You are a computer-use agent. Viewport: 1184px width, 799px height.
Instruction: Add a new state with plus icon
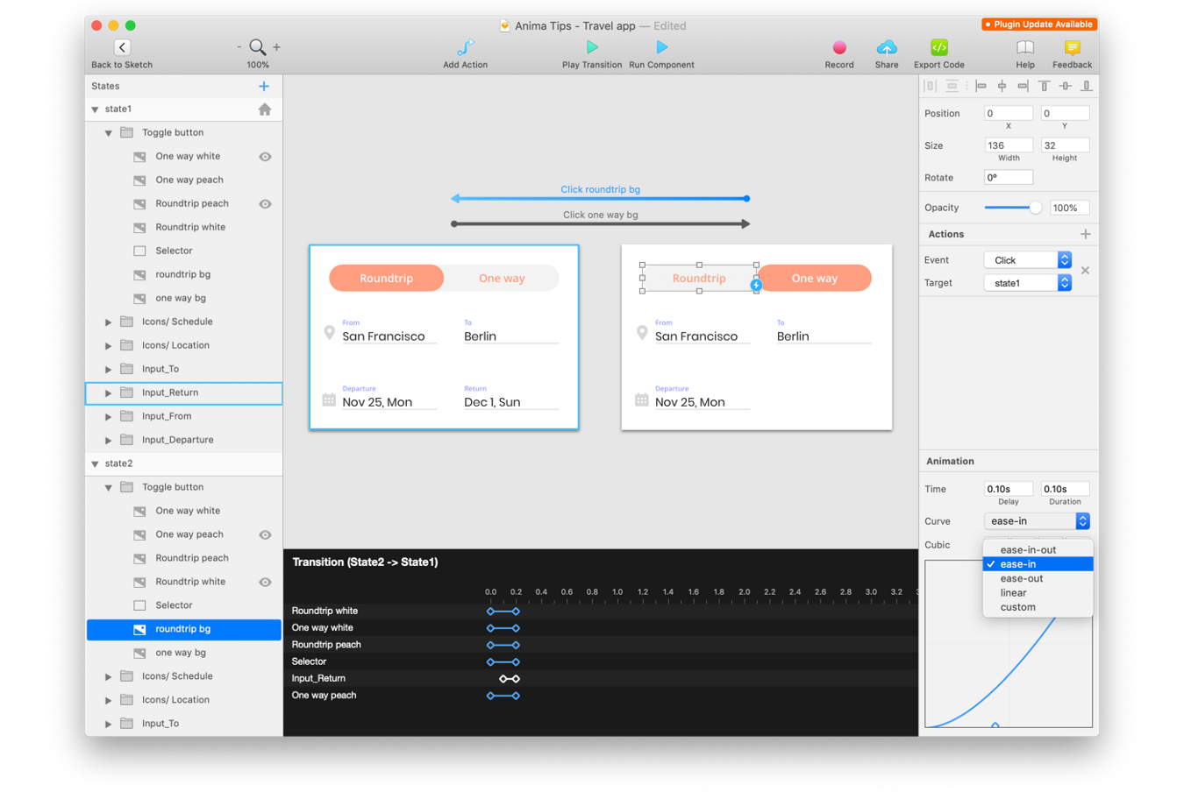point(264,86)
